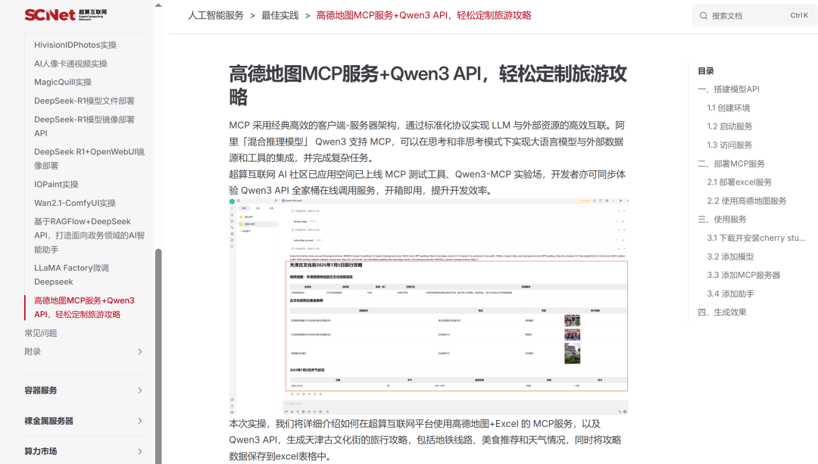Jump to 一、搭建模型API section

point(729,89)
